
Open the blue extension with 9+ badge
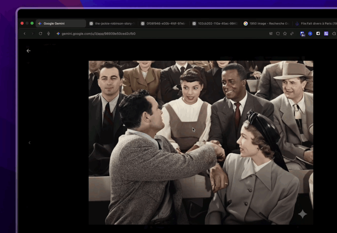[x=302, y=34]
